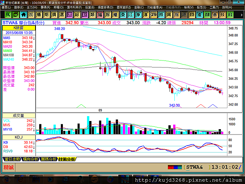Open the 類 category toolbar button
245x184 pixels.
coord(92,15)
